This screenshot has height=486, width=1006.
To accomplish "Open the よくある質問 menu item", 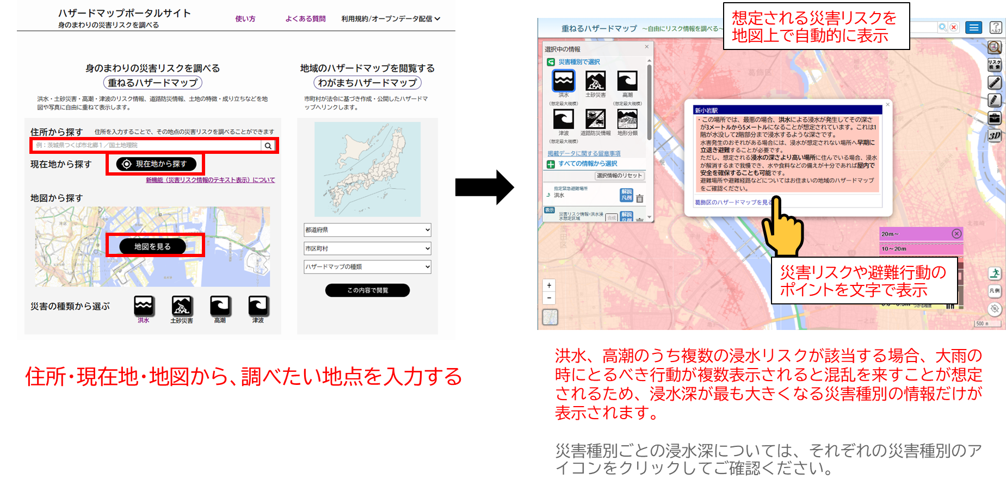I will (x=305, y=19).
